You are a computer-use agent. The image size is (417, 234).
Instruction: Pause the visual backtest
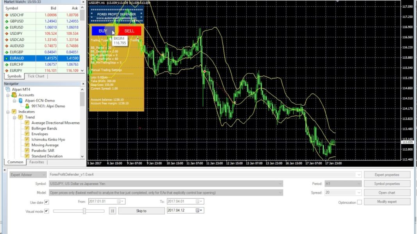113,211
